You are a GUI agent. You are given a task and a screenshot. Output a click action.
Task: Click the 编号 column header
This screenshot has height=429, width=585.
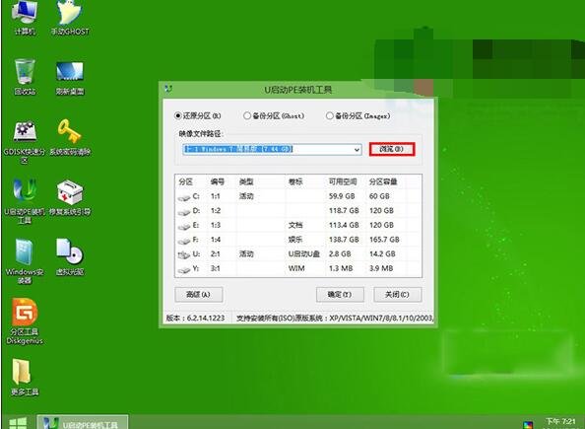(x=218, y=182)
